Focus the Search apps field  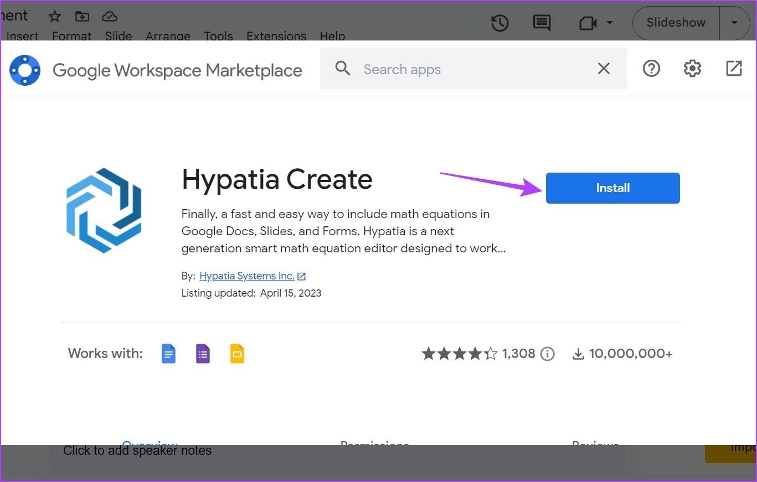[473, 69]
